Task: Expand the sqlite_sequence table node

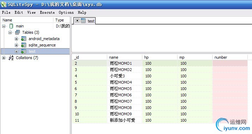Action: [16, 45]
